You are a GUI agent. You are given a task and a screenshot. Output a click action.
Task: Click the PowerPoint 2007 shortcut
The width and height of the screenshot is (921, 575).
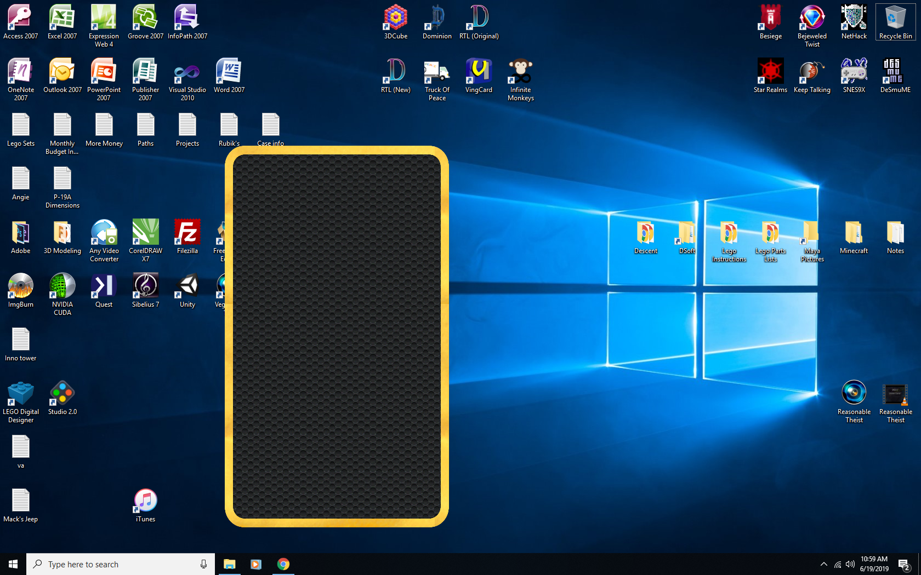pos(104,79)
